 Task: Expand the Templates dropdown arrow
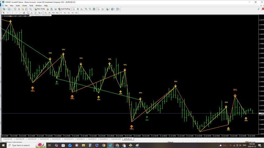pos(120,9)
